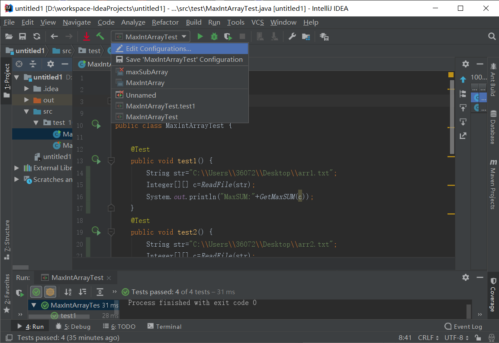Open the 4: Run tool window
This screenshot has height=343, width=499.
coord(31,327)
